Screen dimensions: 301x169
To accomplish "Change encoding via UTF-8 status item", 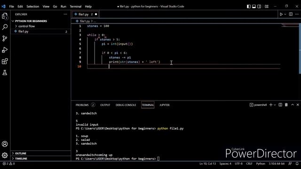I will 238,164.
